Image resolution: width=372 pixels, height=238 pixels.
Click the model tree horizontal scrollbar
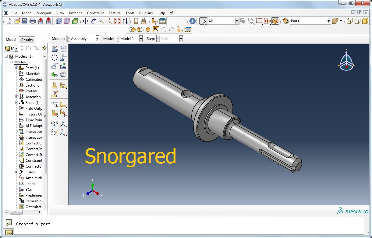(16, 212)
